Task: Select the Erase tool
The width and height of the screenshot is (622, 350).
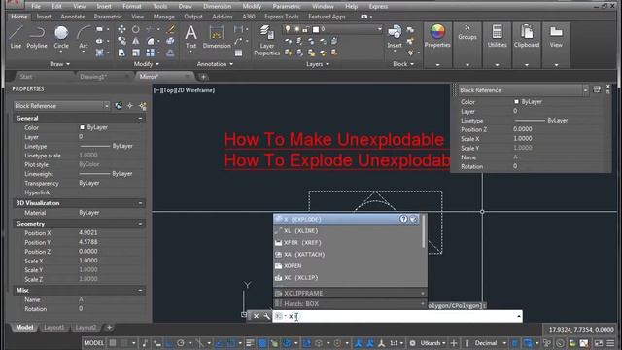Action: 171,29
